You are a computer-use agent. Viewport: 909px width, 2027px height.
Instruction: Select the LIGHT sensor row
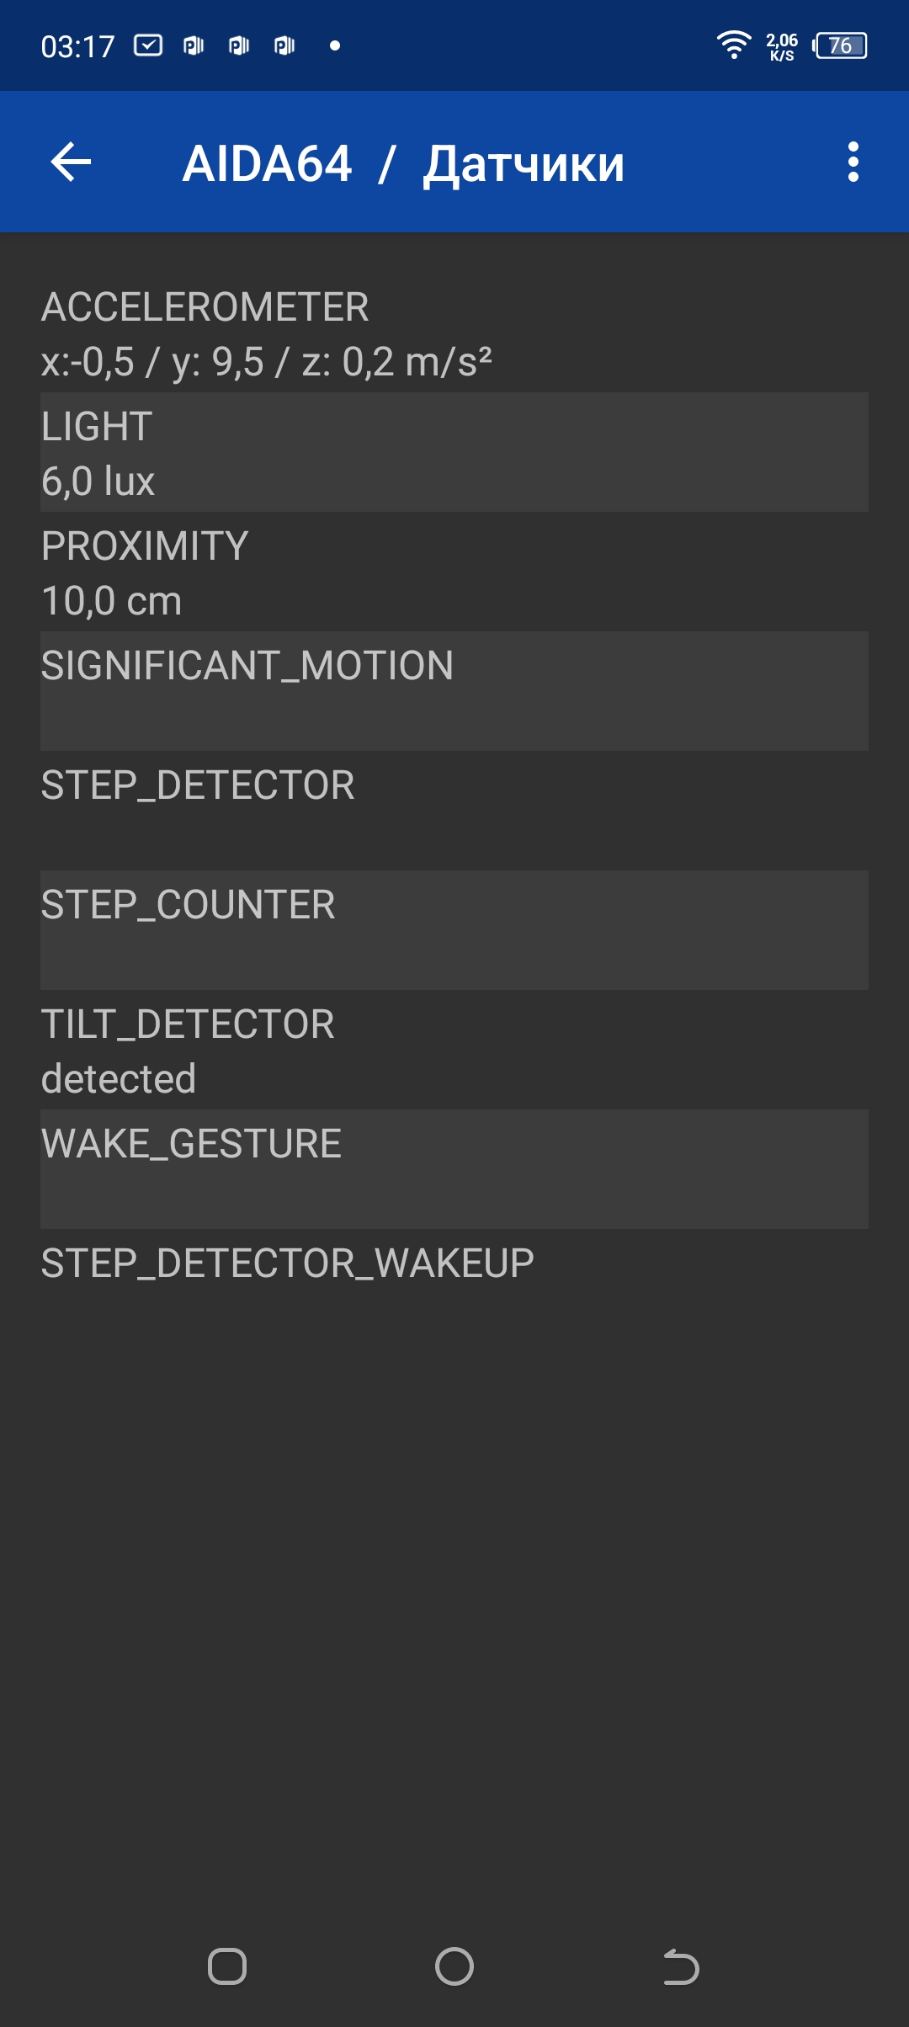[x=454, y=453]
